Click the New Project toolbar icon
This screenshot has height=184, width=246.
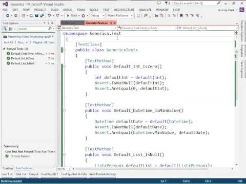click(x=23, y=15)
